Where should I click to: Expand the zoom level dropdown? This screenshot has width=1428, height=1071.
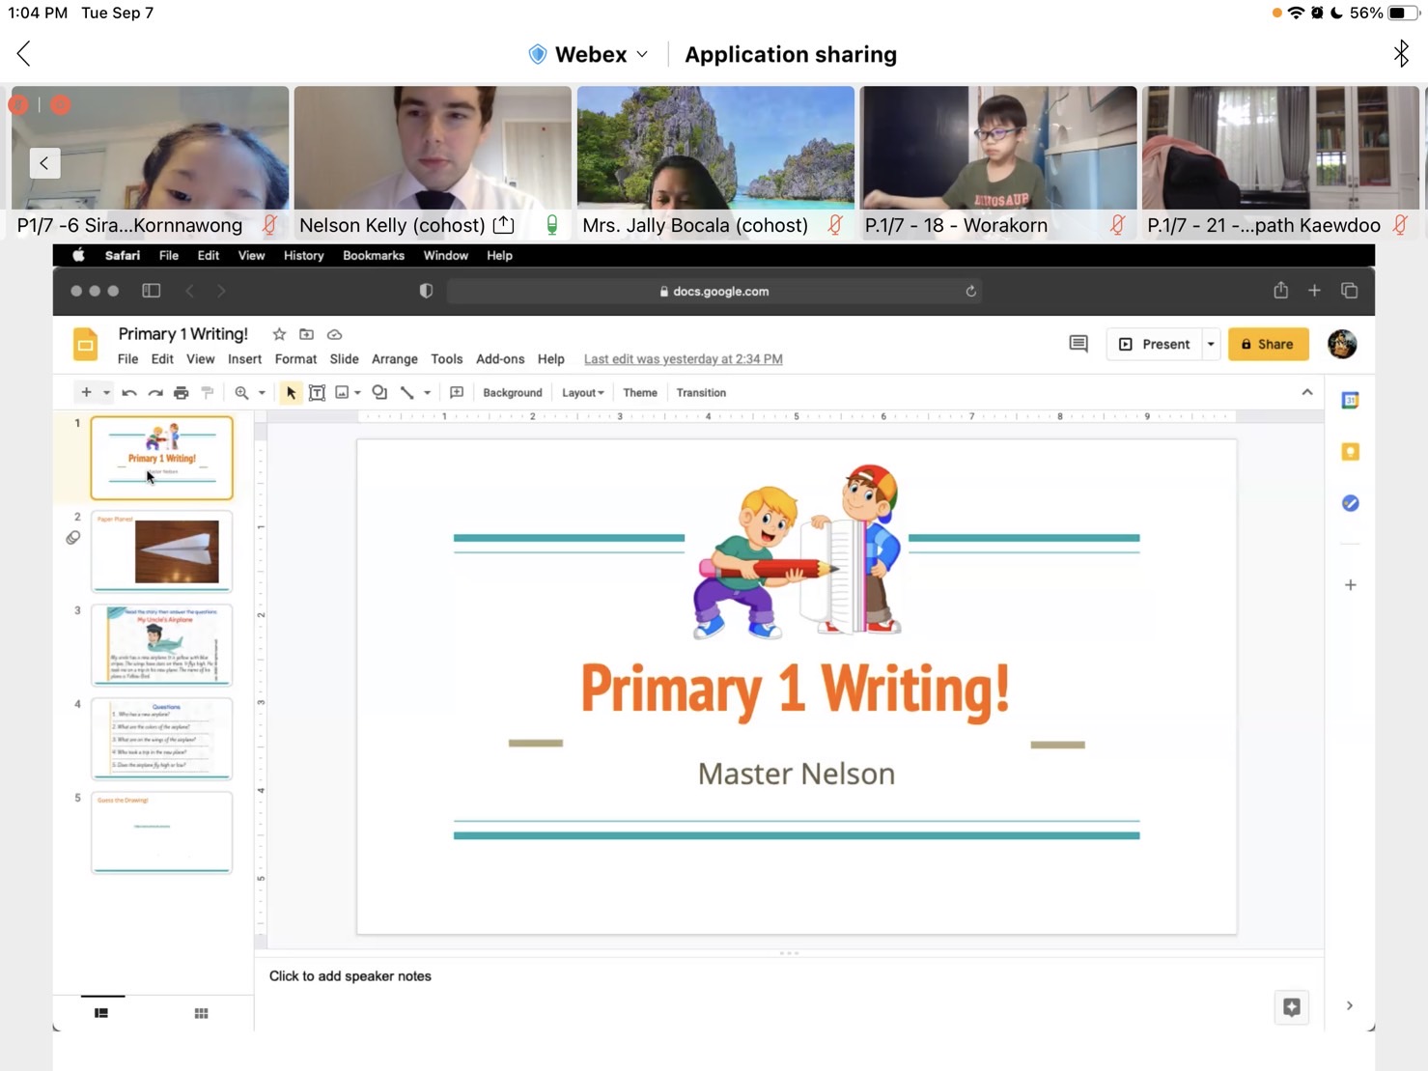coord(262,393)
